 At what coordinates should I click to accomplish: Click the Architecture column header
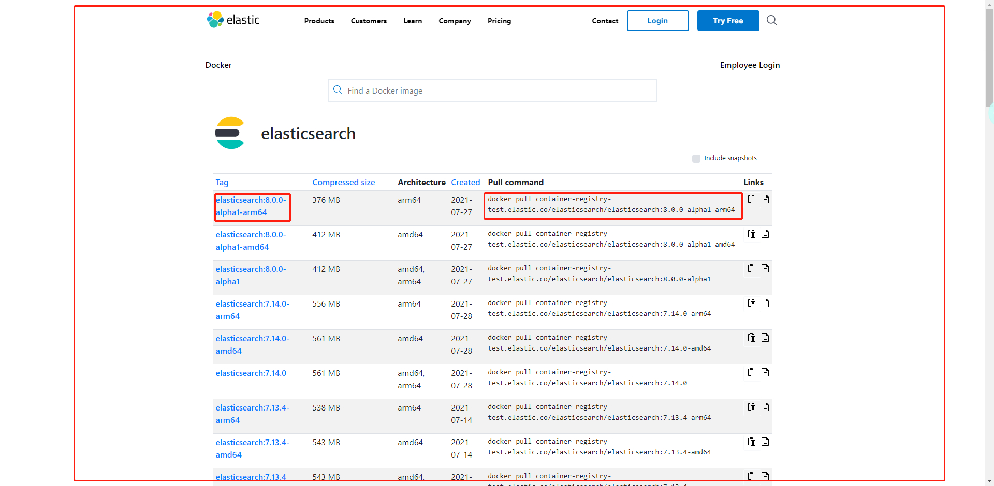421,183
